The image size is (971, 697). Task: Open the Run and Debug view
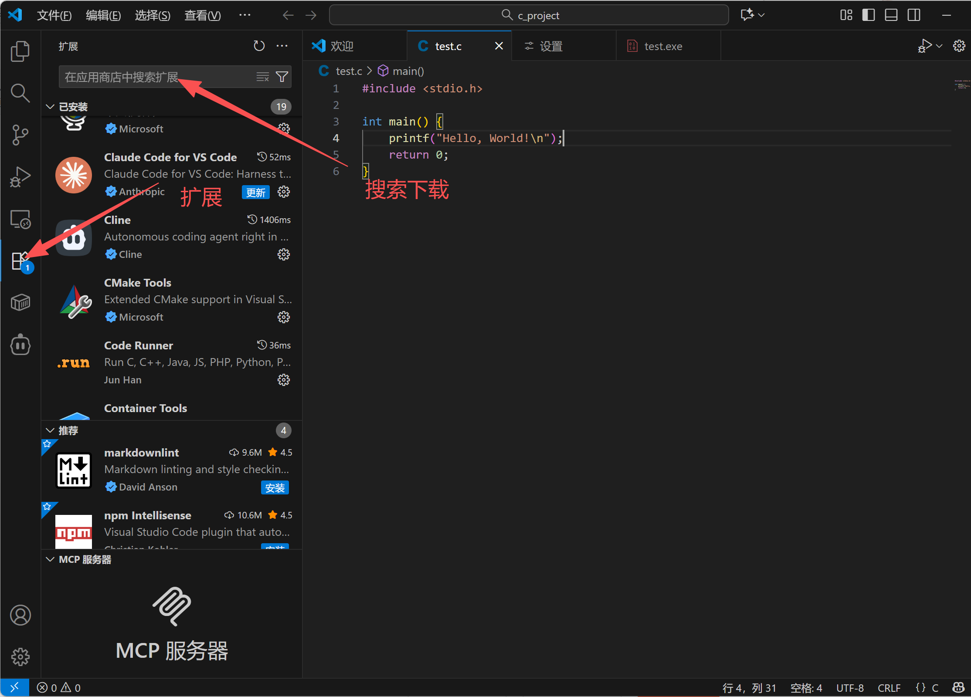pyautogui.click(x=20, y=177)
